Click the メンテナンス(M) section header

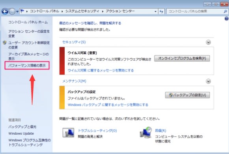[x=74, y=81]
